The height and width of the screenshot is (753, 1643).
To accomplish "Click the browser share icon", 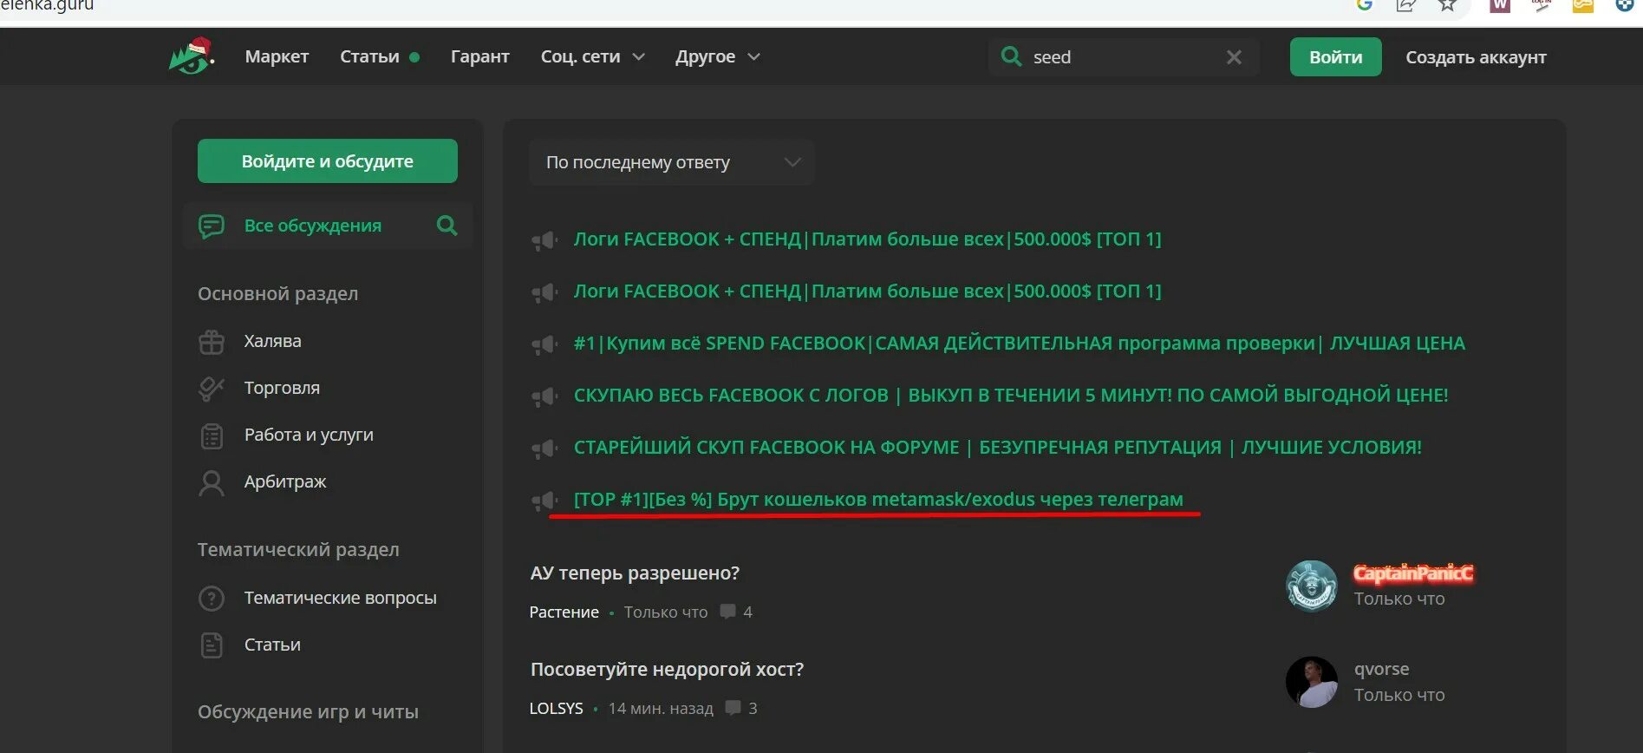I will pos(1405,5).
